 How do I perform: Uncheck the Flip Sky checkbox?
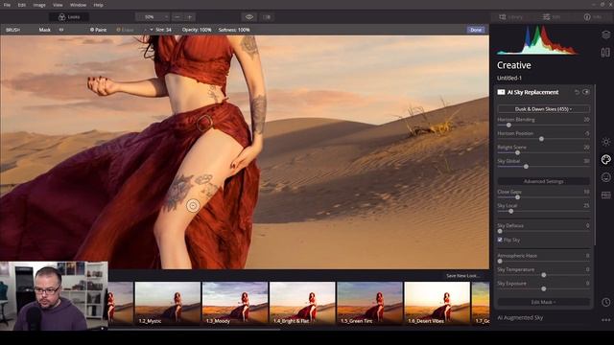500,240
